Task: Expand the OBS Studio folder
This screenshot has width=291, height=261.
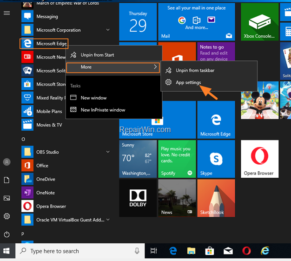Action: pos(108,152)
